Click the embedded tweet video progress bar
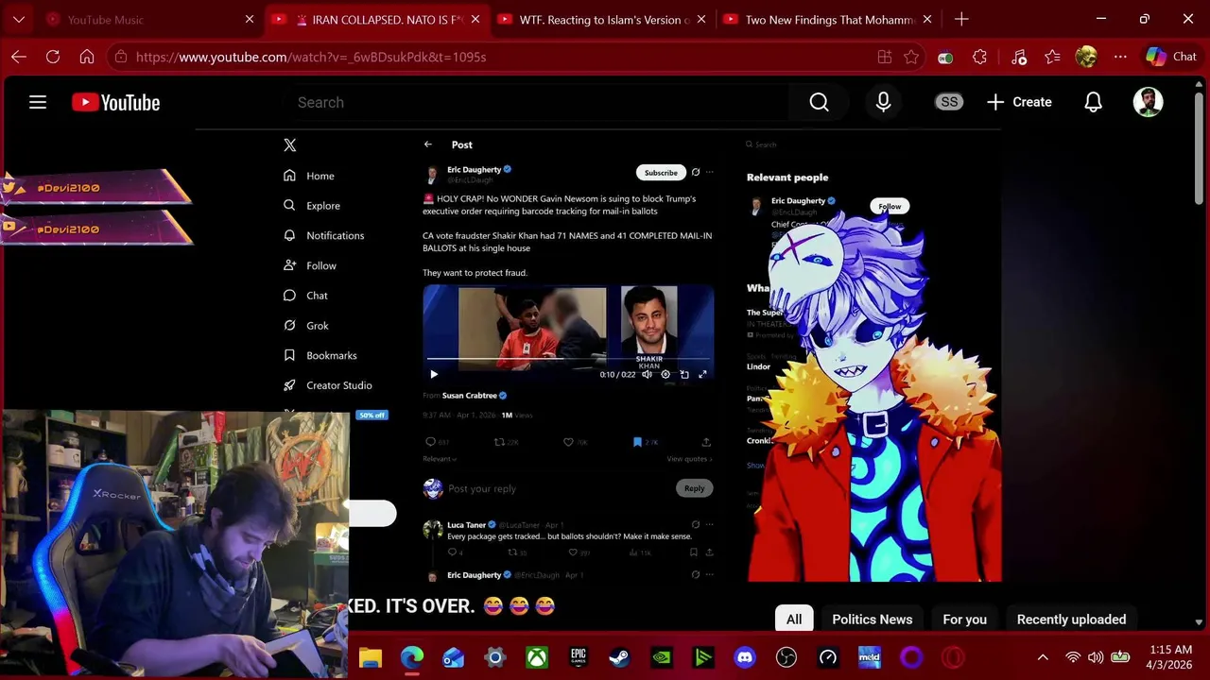 click(x=567, y=359)
